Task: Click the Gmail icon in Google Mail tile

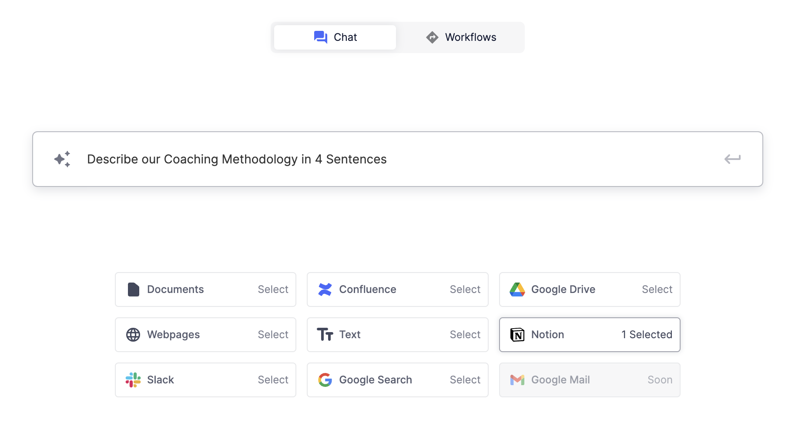Action: coord(517,379)
